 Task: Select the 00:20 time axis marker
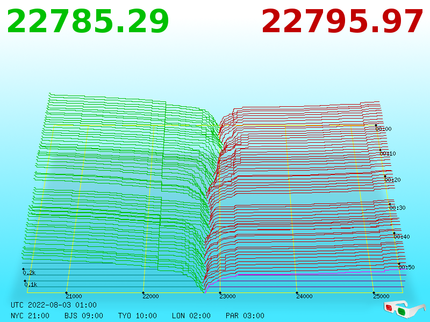coord(393,180)
